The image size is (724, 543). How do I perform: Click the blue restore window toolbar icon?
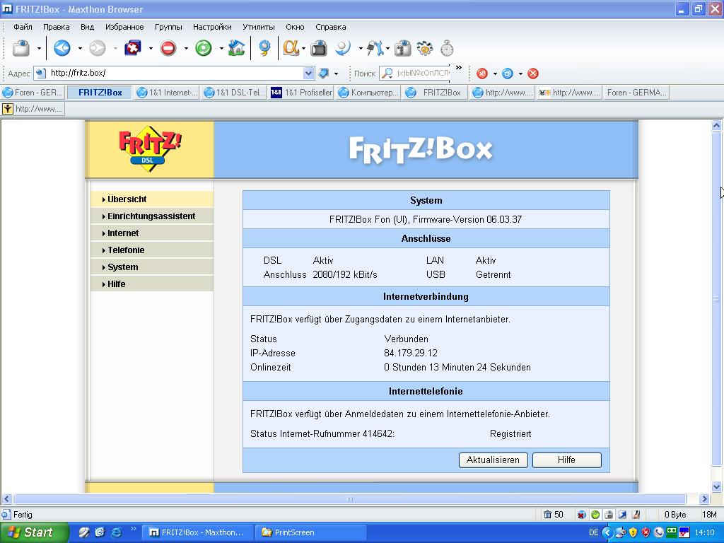click(x=508, y=74)
